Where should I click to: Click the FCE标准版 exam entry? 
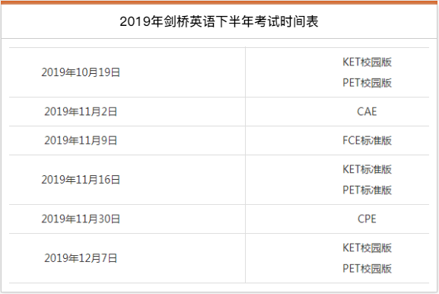point(367,140)
